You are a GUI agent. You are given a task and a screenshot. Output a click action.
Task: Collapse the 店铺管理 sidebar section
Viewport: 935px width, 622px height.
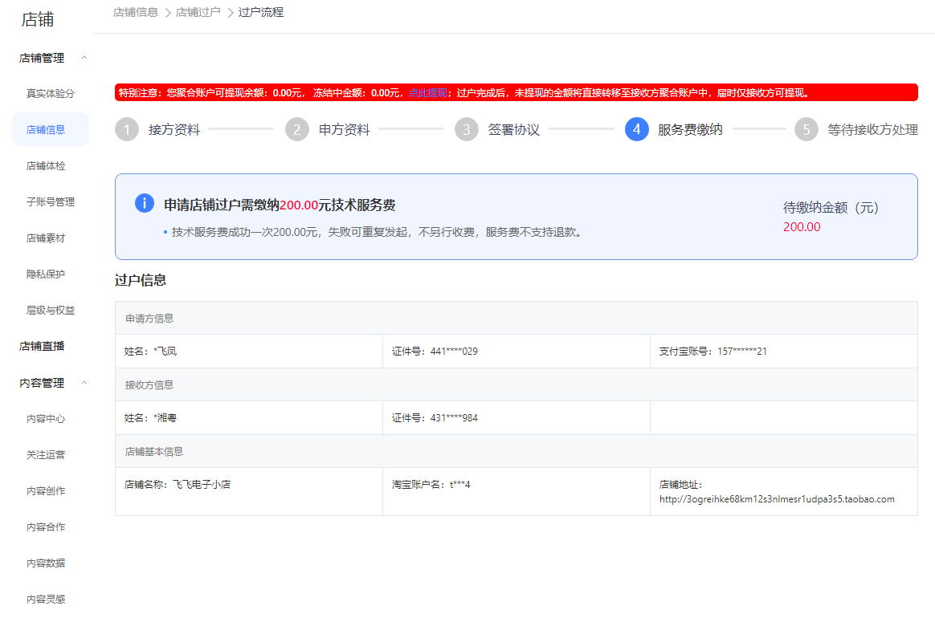click(84, 58)
